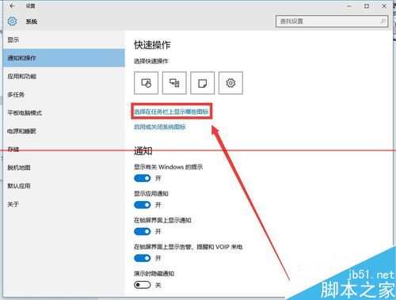This screenshot has width=396, height=300.
Task: Focus the 查找设置 search box
Action: click(x=332, y=21)
